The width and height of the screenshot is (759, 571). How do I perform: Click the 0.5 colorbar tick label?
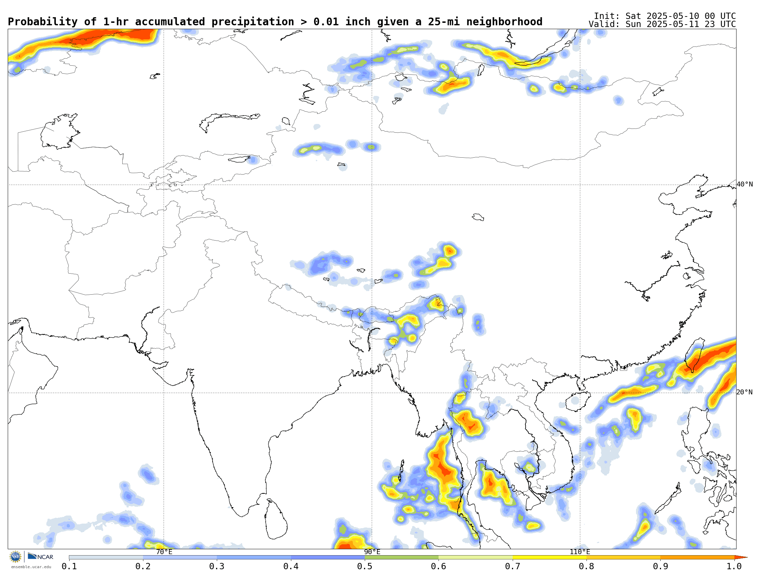coord(365,566)
